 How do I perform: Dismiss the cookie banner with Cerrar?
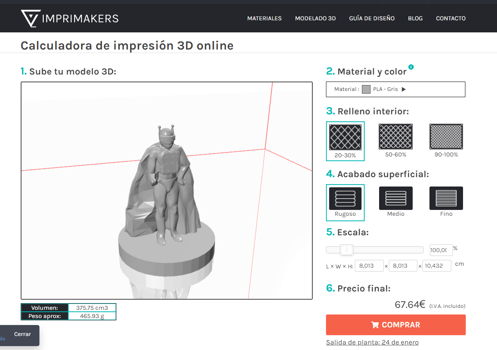pos(22,334)
